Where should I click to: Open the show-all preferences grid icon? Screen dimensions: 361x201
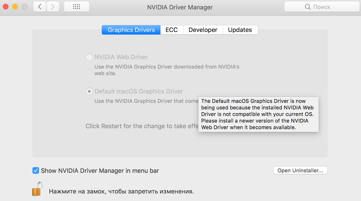point(76,7)
